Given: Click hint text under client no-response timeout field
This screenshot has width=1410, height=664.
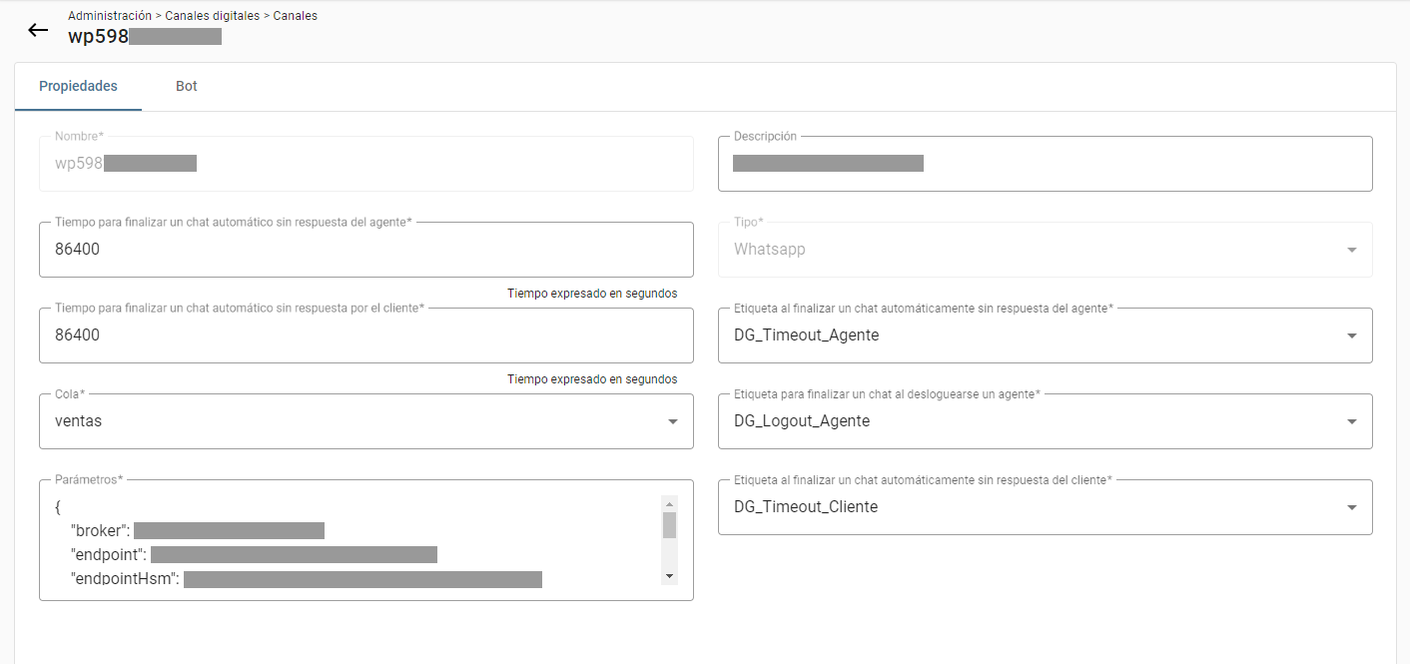Looking at the screenshot, I should click(x=592, y=379).
